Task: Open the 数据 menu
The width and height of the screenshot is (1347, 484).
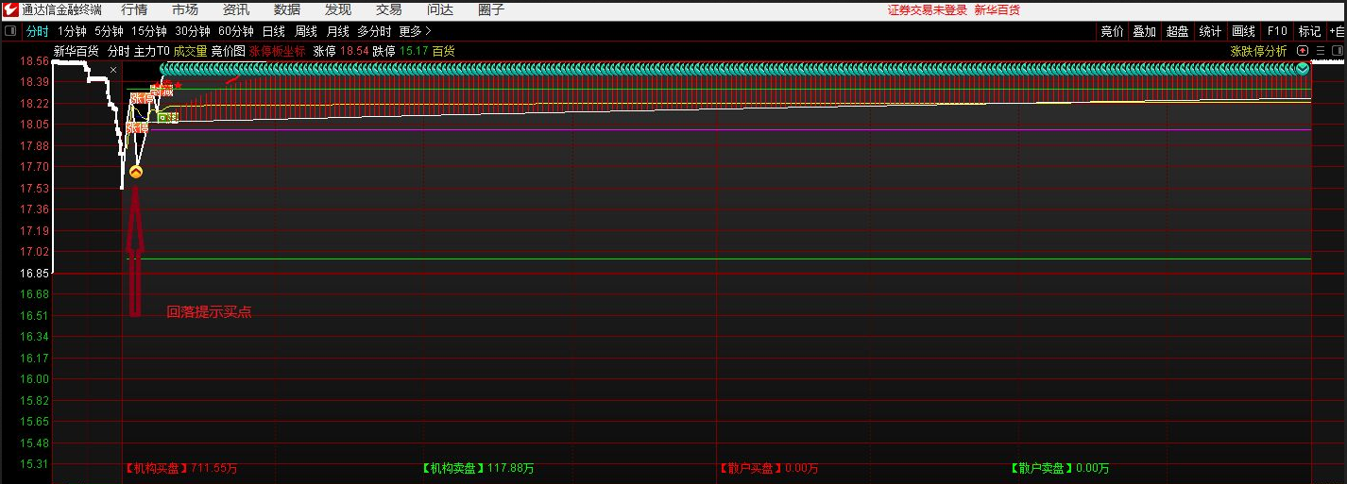Action: tap(287, 9)
